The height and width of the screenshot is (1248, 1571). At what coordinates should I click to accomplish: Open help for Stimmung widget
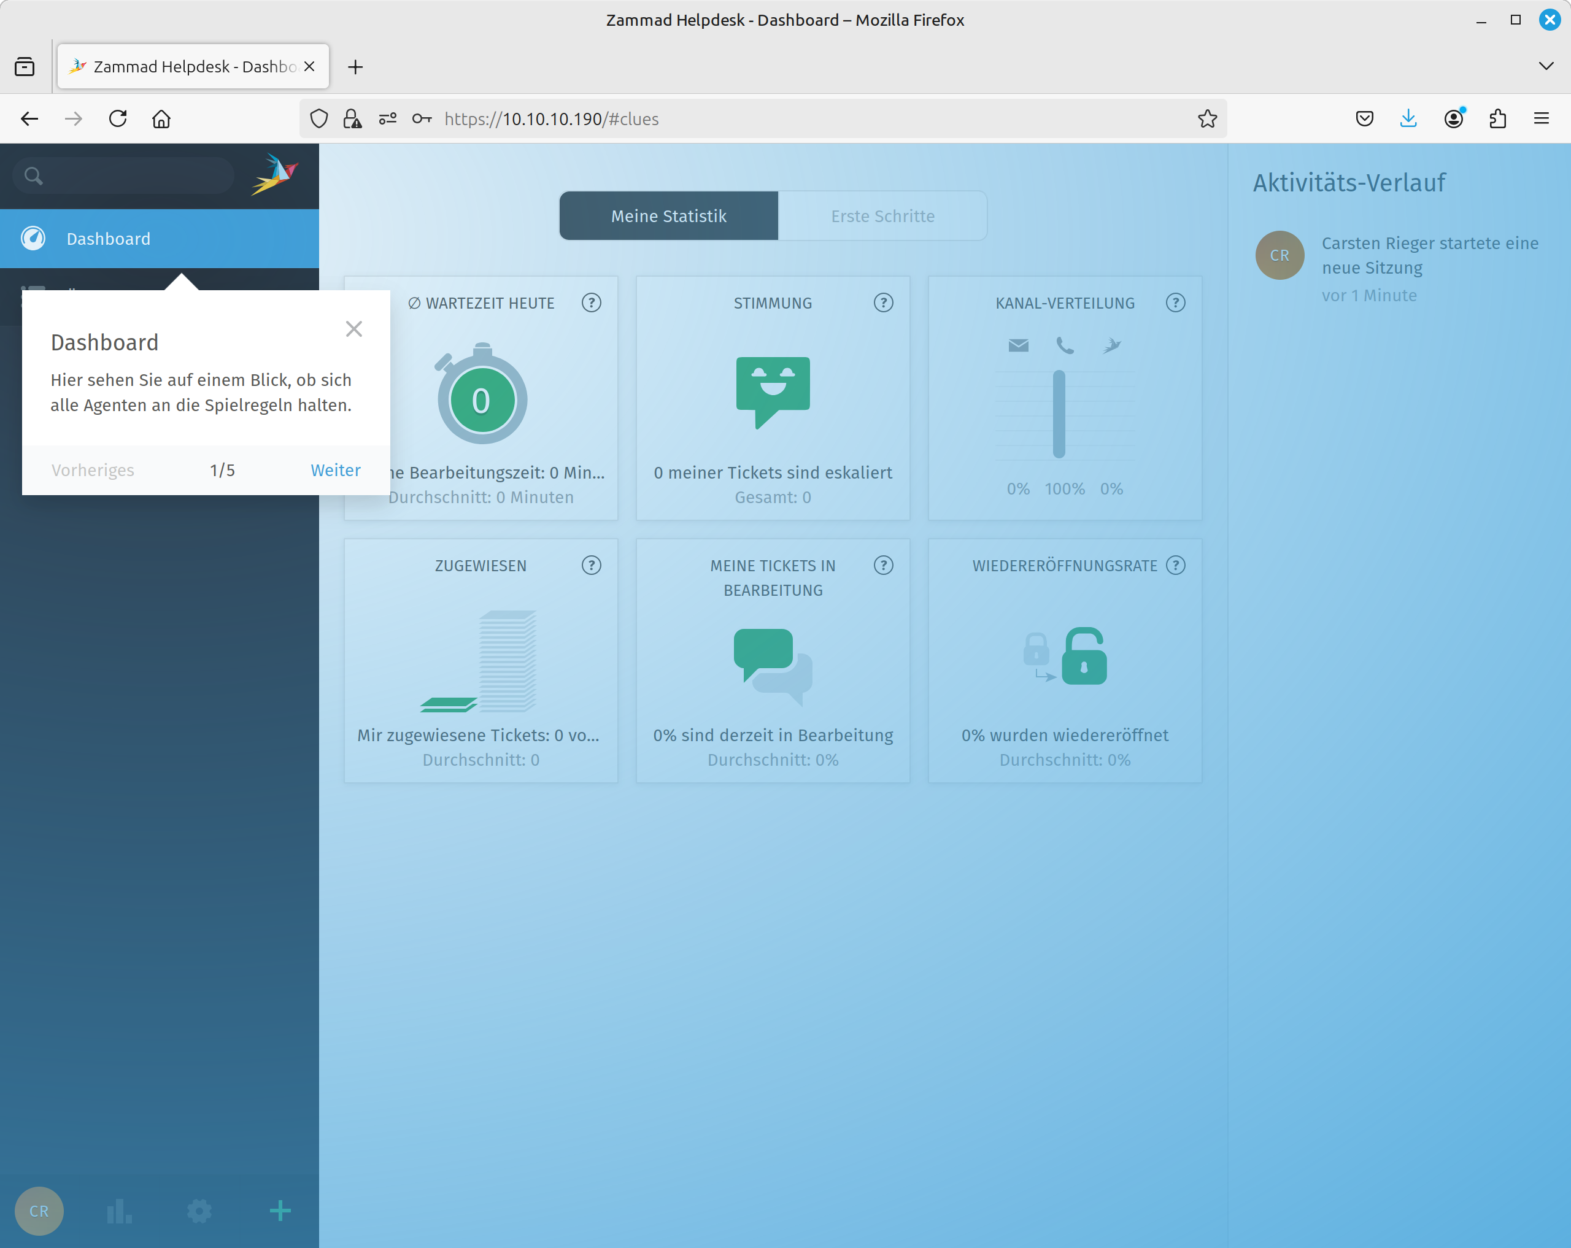point(883,303)
